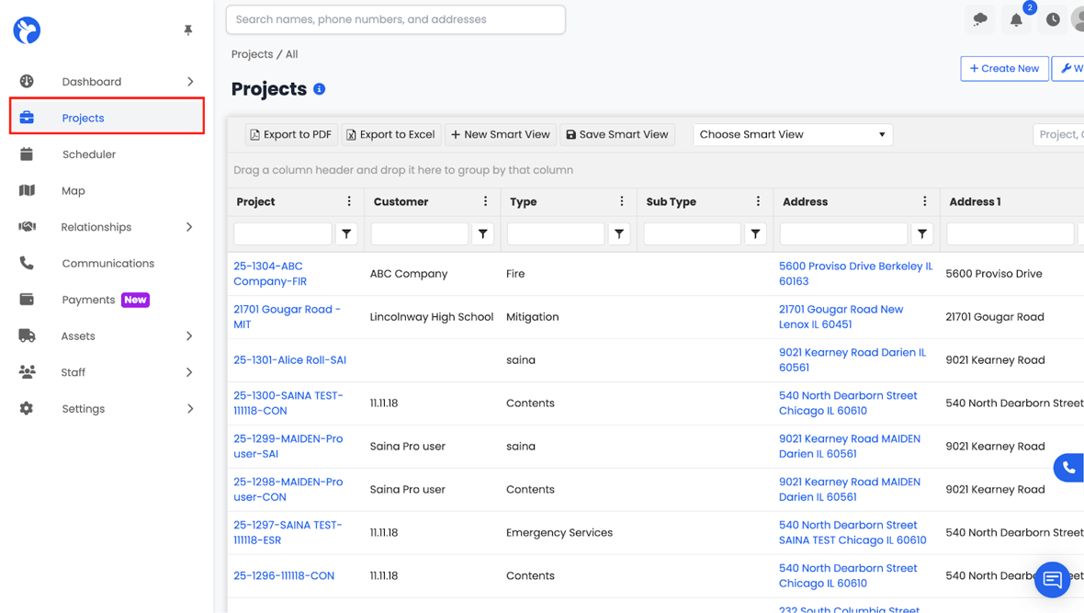Open the Address column options menu

[x=925, y=201]
